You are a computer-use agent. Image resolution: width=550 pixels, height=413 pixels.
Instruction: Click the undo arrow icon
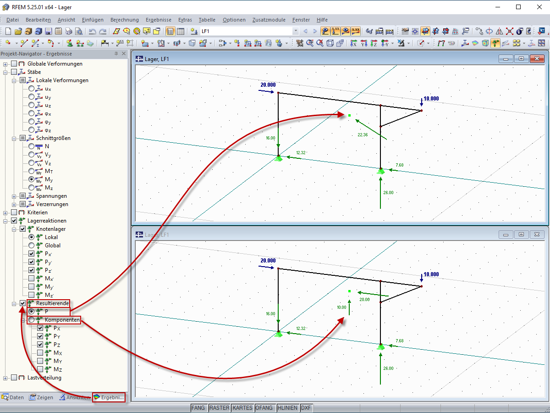92,31
